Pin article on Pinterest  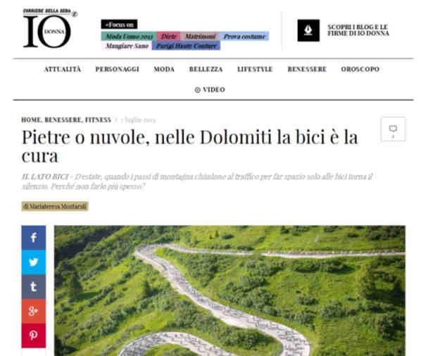34,336
